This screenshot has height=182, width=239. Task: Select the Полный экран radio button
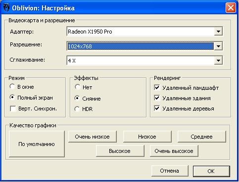click(x=12, y=97)
